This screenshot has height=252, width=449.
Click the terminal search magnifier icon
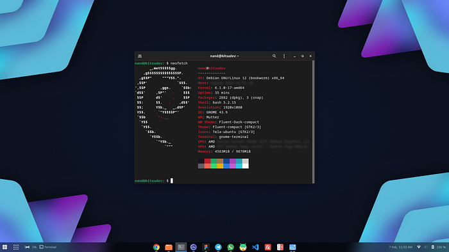tap(274, 56)
